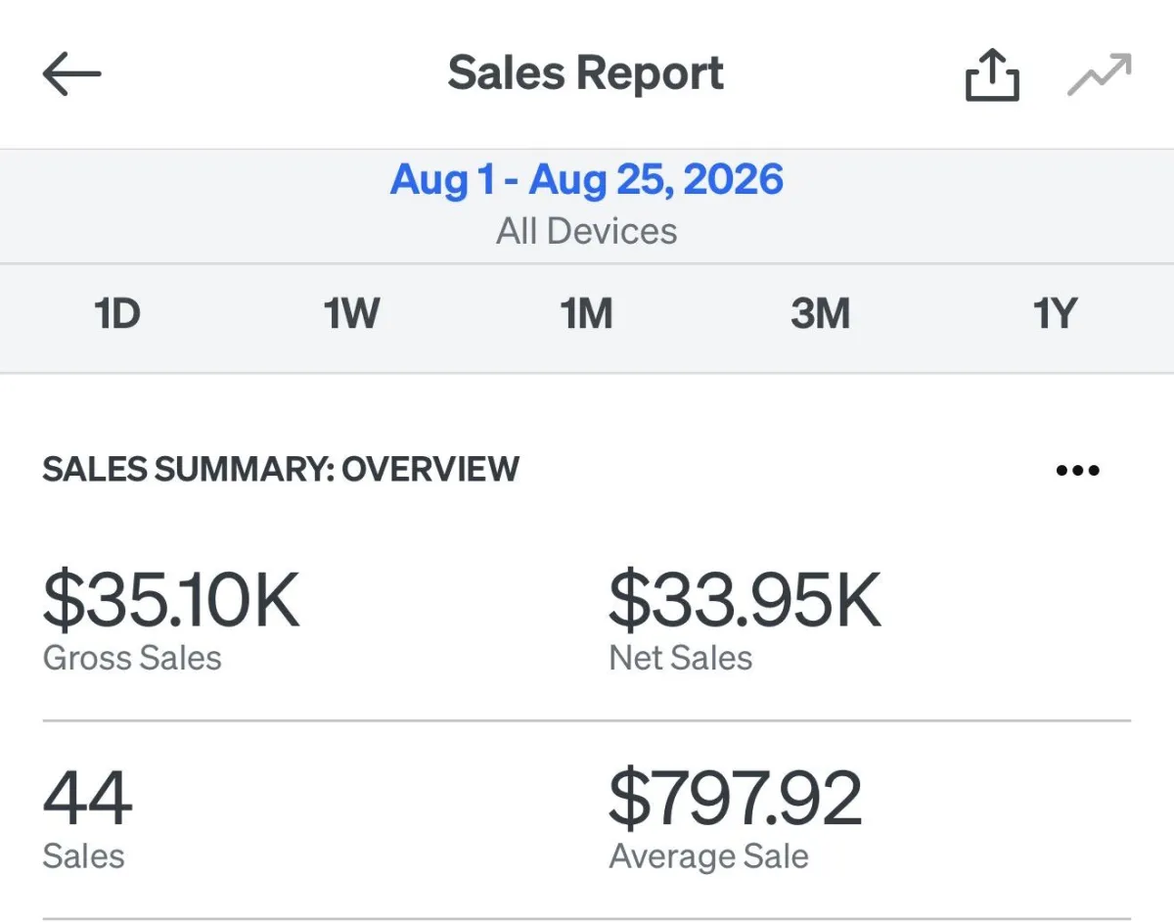This screenshot has height=923, width=1174.
Task: Open the 44 Sales count details
Action: pyautogui.click(x=88, y=799)
